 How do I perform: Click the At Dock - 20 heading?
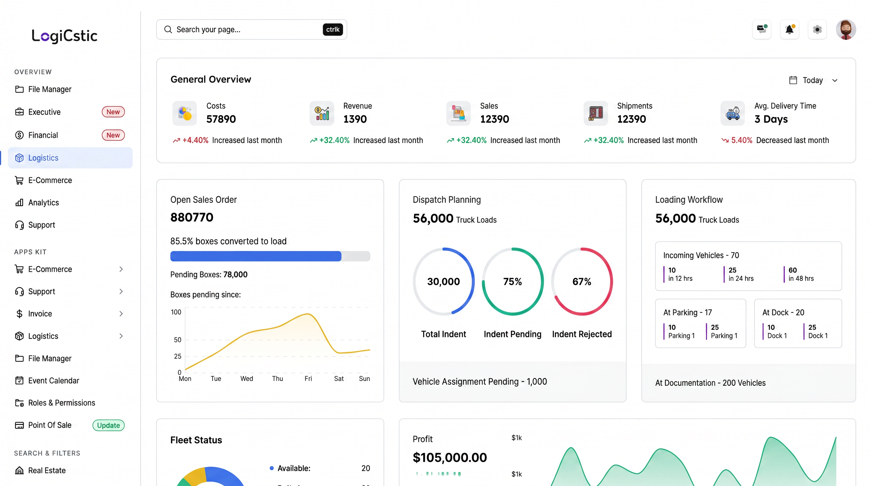click(x=783, y=312)
